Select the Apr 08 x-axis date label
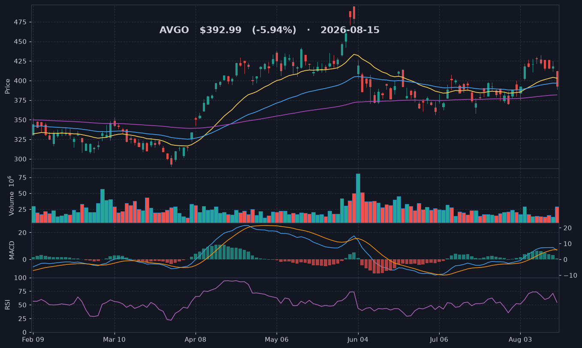The width and height of the screenshot is (582, 348). pos(196,339)
